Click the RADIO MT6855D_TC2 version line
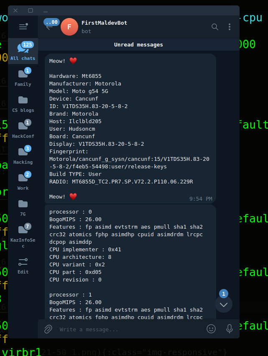 (121, 182)
